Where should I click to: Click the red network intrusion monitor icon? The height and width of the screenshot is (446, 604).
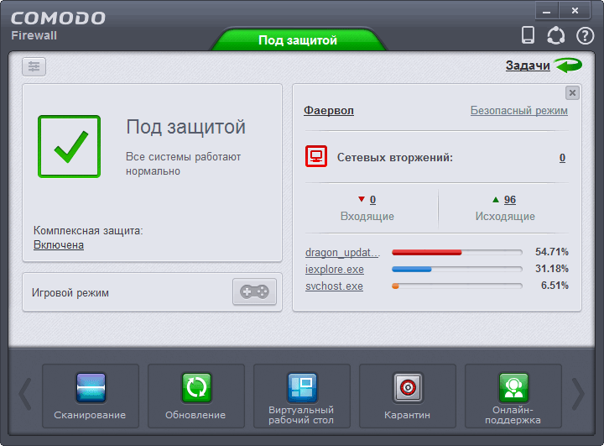pyautogui.click(x=316, y=156)
